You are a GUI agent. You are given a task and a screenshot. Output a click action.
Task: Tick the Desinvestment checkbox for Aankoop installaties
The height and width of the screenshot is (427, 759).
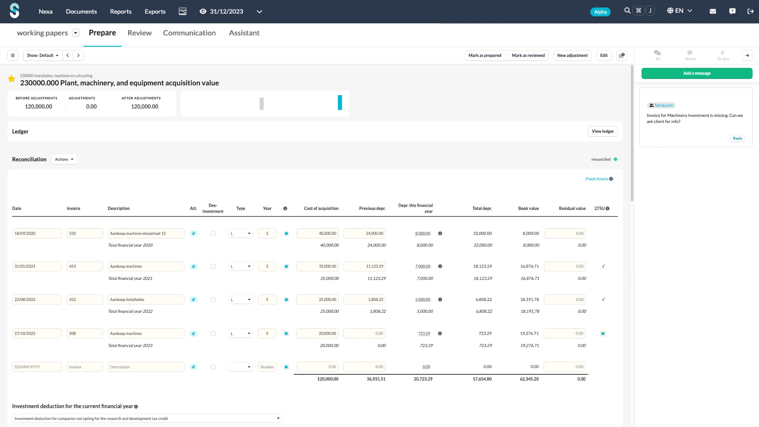pos(213,300)
